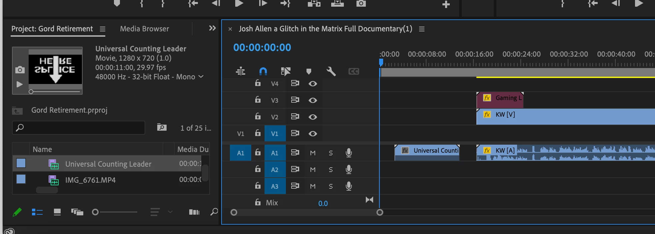Switch project panel to icon view
Viewport: 655px width, 234px height.
coord(57,212)
